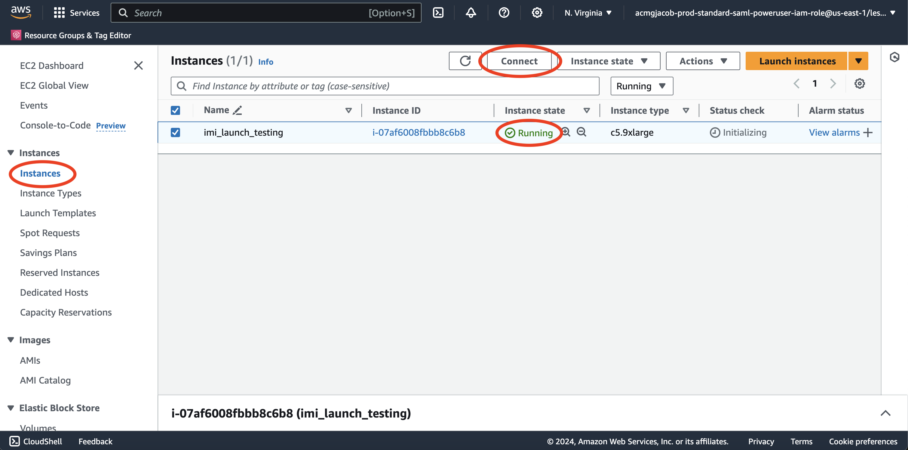Click the Connect button
The width and height of the screenshot is (908, 450).
[x=519, y=61]
